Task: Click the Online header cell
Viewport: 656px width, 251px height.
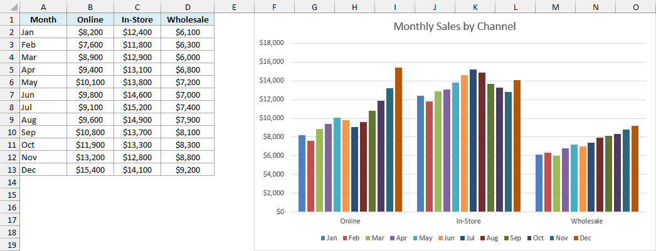Action: click(90, 19)
